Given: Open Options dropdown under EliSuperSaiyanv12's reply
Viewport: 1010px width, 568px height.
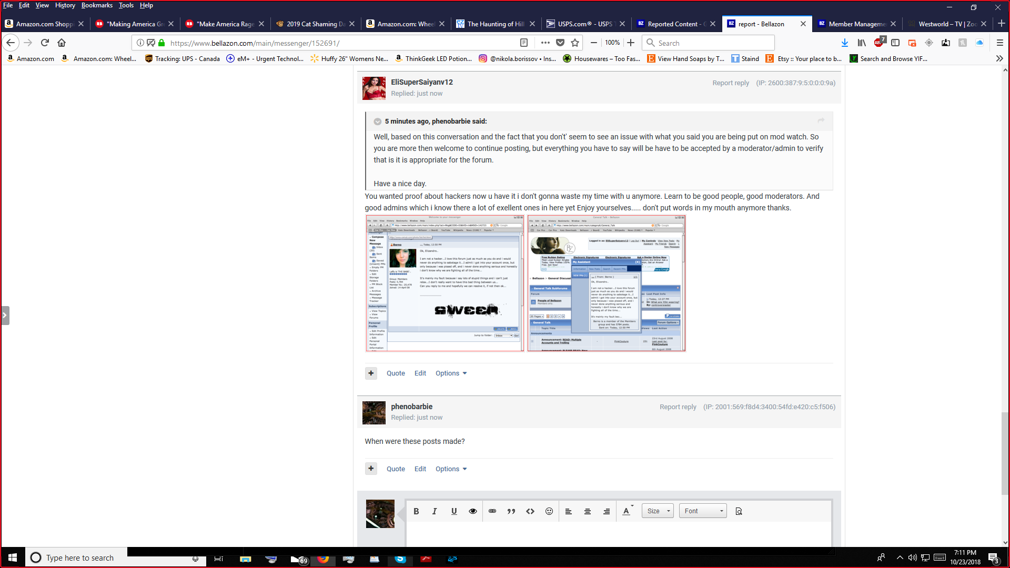Looking at the screenshot, I should pyautogui.click(x=451, y=373).
